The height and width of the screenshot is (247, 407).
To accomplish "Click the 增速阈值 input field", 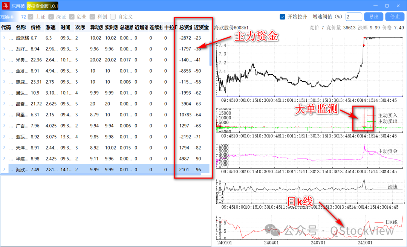I will pos(354,17).
